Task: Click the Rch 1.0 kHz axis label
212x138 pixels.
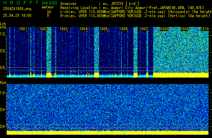Action: (x=3, y=93)
